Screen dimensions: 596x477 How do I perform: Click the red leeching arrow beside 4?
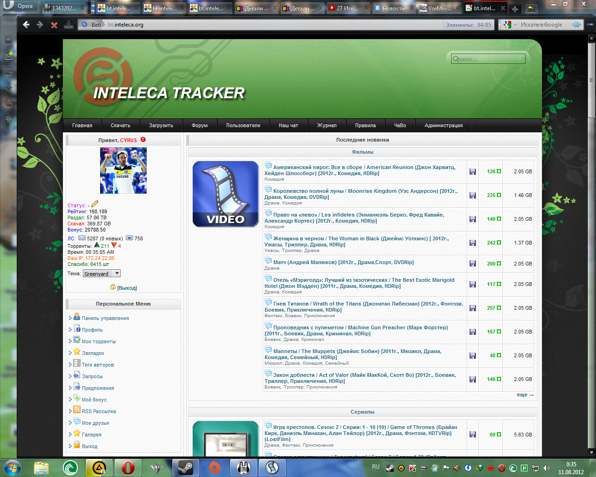114,245
